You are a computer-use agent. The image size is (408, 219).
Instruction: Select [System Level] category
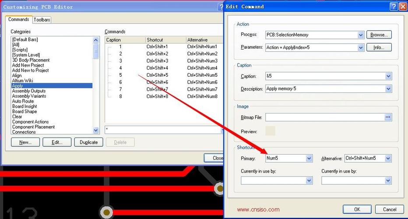[x=26, y=55]
